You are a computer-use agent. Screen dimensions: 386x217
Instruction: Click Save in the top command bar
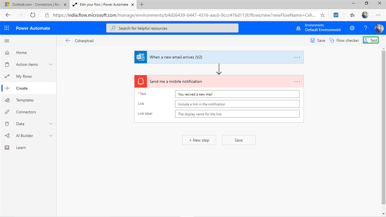(x=317, y=40)
